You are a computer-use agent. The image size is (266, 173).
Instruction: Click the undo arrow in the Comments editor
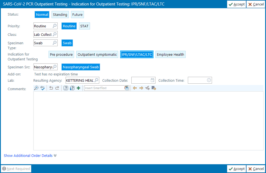tap(51, 88)
